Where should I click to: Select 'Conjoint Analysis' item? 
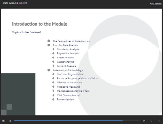[66, 66]
